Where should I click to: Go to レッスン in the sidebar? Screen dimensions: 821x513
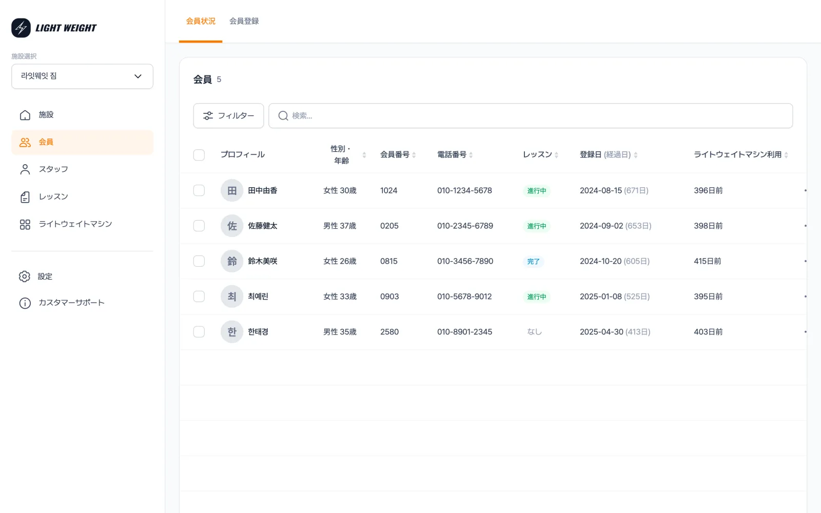82,197
